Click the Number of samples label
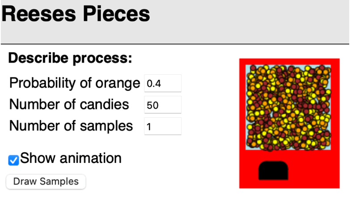 coord(71,126)
